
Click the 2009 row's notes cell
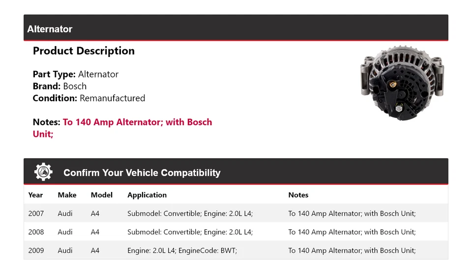click(352, 250)
